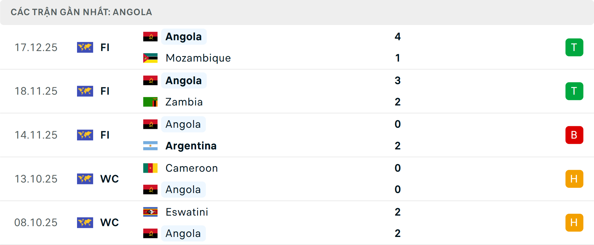
Task: Click the Angola flag in the Mozambique match row
Action: (150, 36)
